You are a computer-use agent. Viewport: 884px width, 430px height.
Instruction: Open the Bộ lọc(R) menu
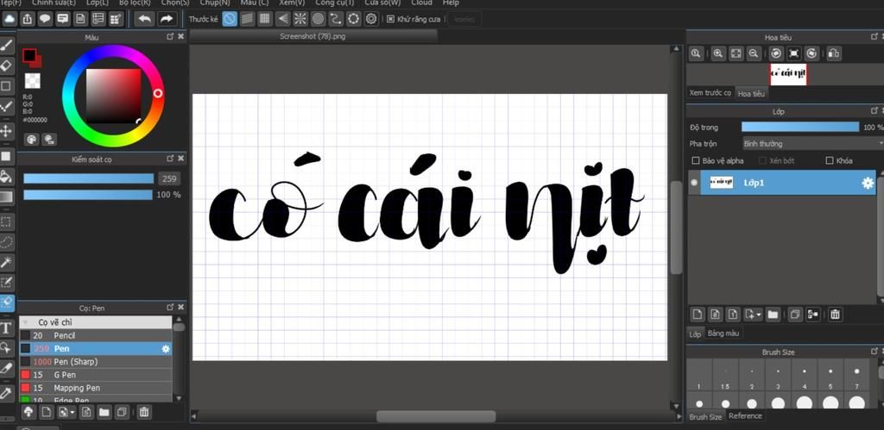point(135,3)
